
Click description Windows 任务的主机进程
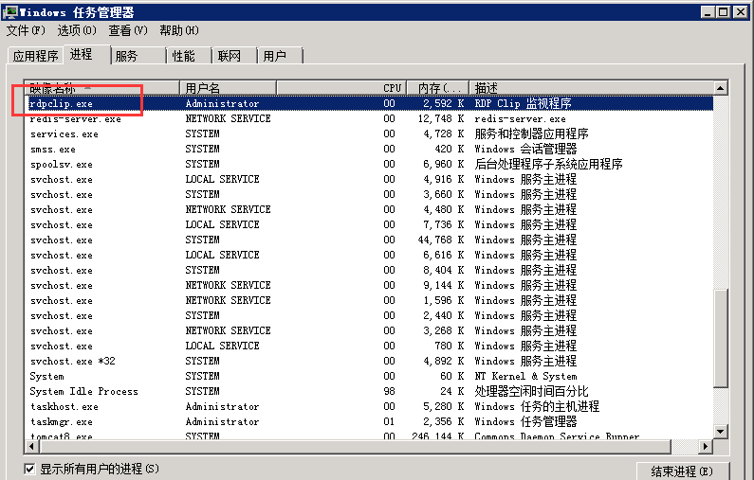537,406
